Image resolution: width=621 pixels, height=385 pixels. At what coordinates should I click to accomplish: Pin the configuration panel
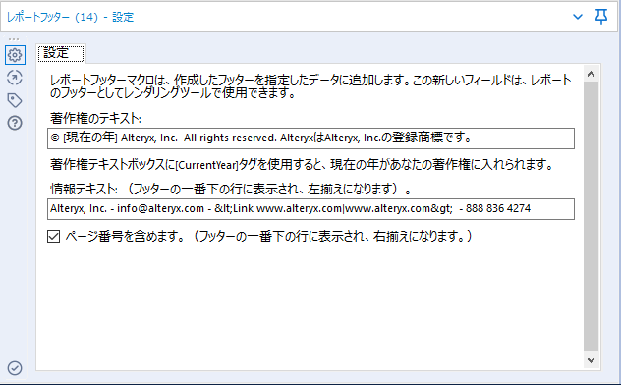click(601, 17)
